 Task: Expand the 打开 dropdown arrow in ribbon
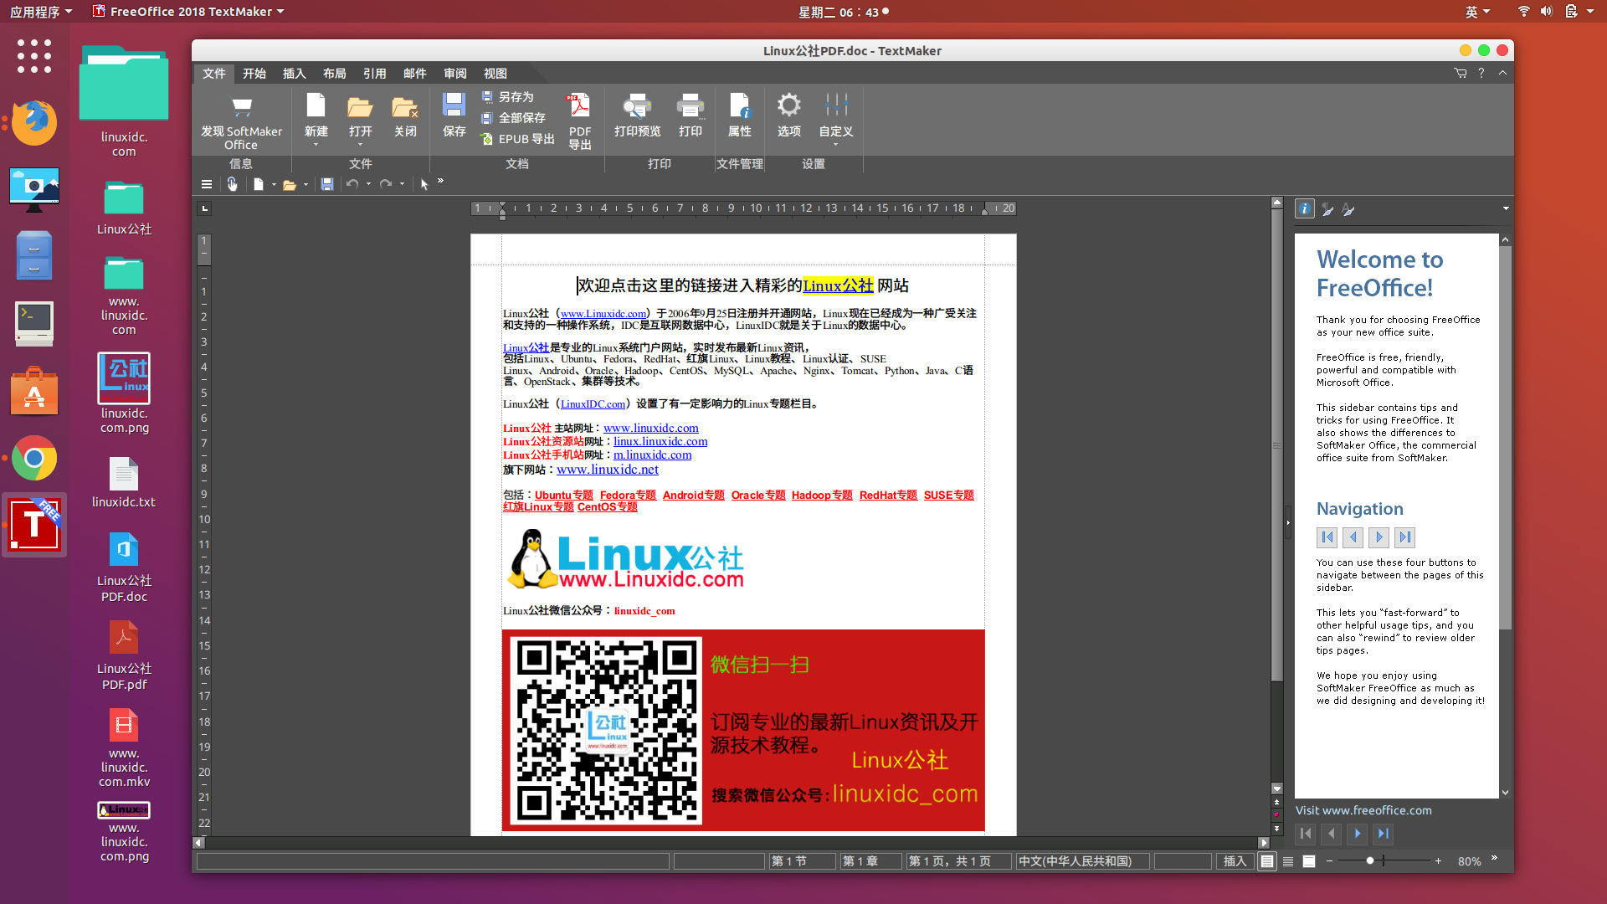tap(361, 145)
